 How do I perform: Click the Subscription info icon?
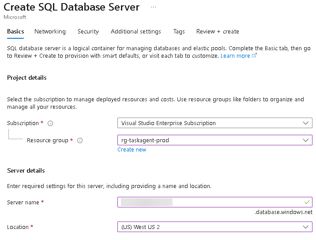point(50,123)
